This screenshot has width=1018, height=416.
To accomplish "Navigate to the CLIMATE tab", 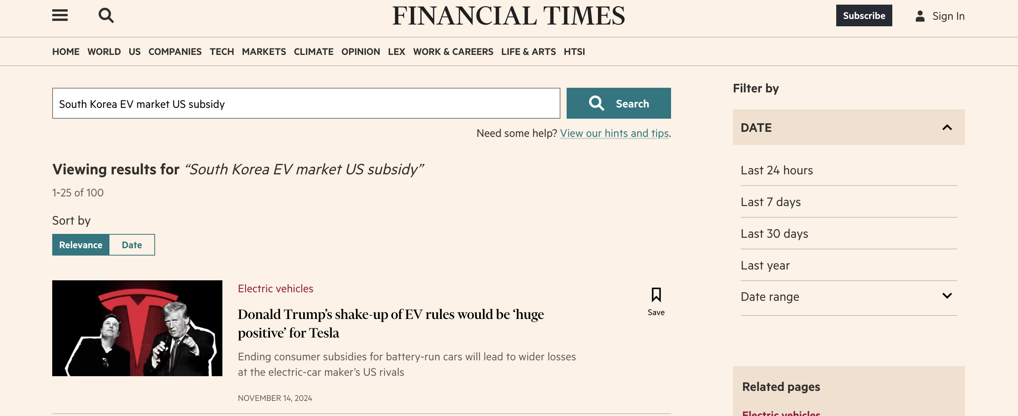I will (x=313, y=51).
